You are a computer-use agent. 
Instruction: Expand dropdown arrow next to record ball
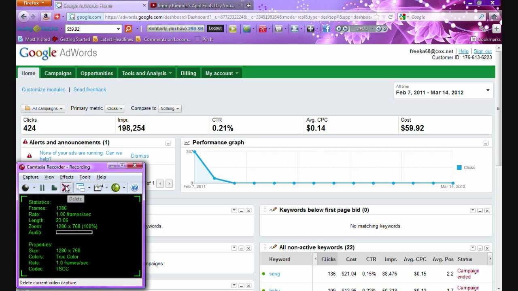click(34, 188)
